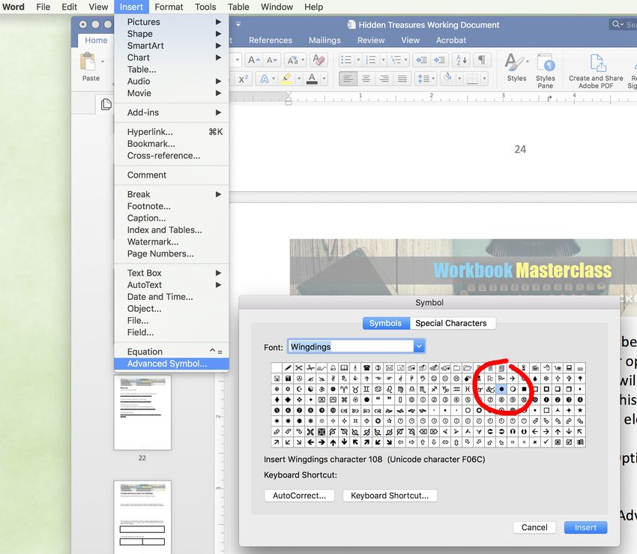Click the Wingdings font name field
Screen dimensions: 637x554
[x=351, y=346]
